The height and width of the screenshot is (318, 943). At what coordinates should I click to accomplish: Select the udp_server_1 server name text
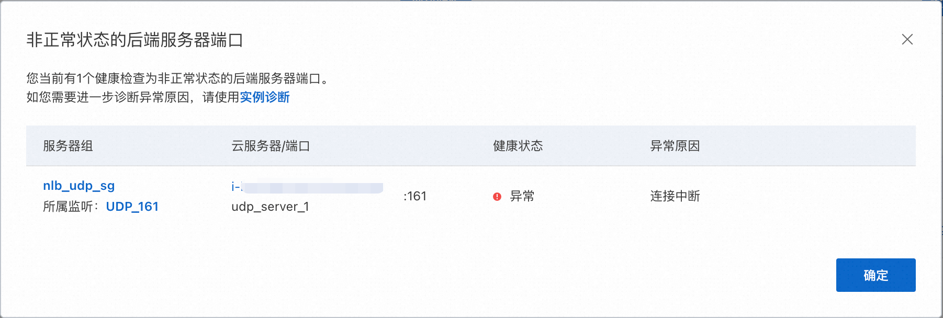pyautogui.click(x=270, y=207)
